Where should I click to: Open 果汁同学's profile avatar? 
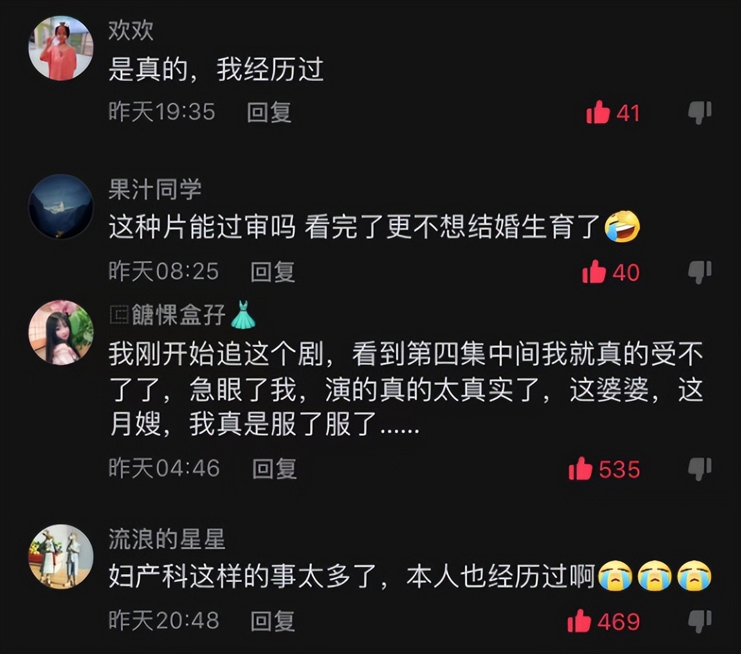click(x=61, y=206)
